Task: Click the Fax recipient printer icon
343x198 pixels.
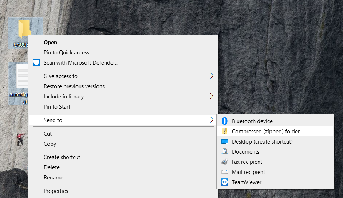Action: 225,162
